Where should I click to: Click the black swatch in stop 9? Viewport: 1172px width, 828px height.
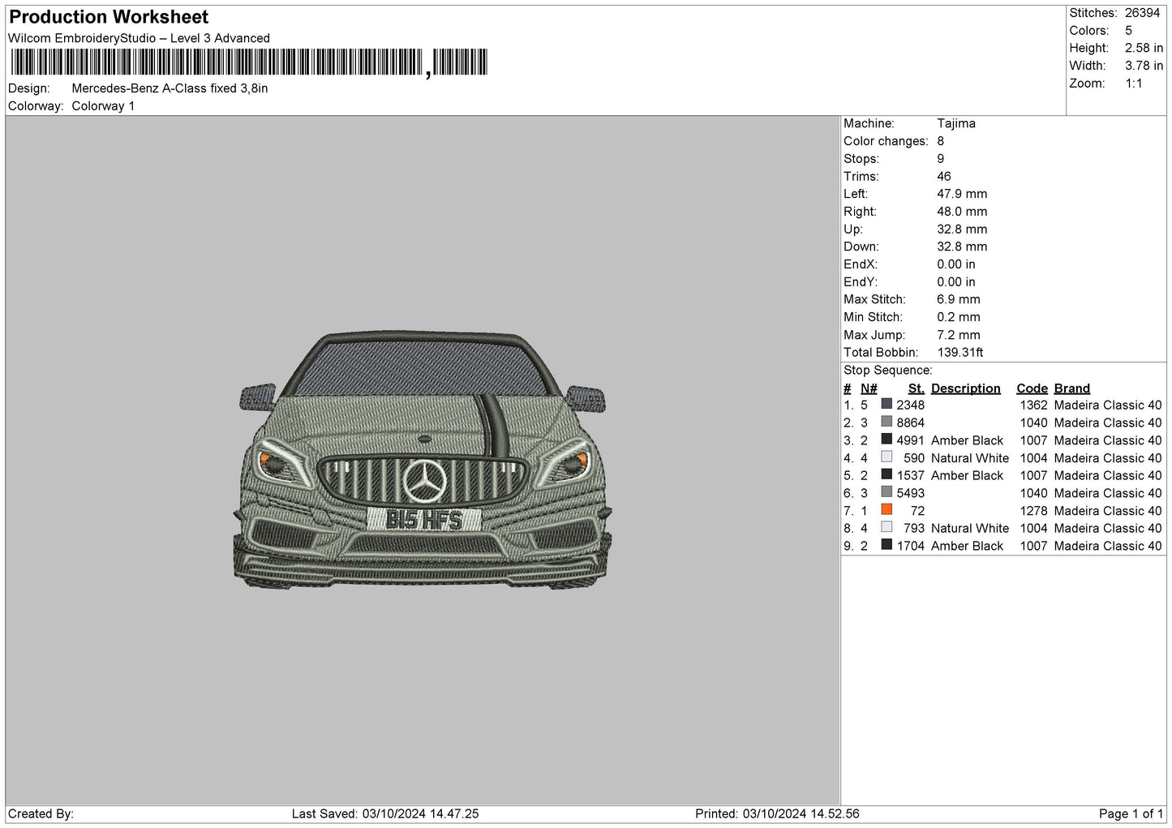[x=887, y=545]
